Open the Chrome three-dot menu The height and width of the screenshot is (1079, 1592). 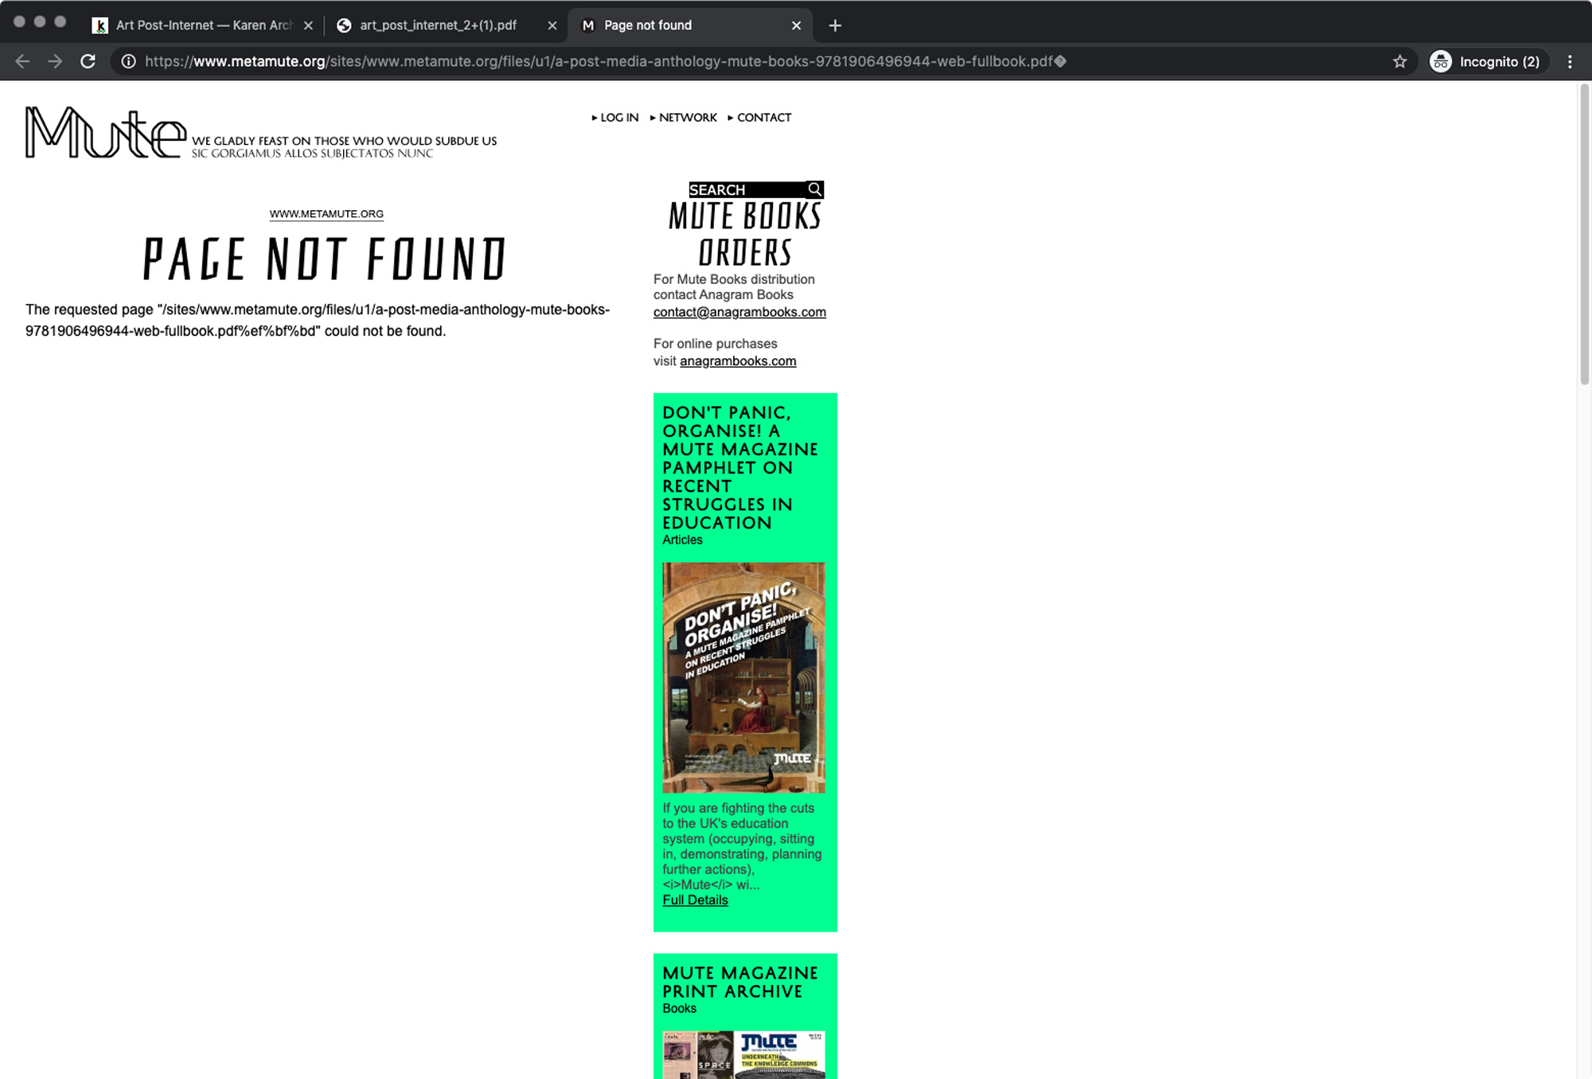coord(1570,61)
